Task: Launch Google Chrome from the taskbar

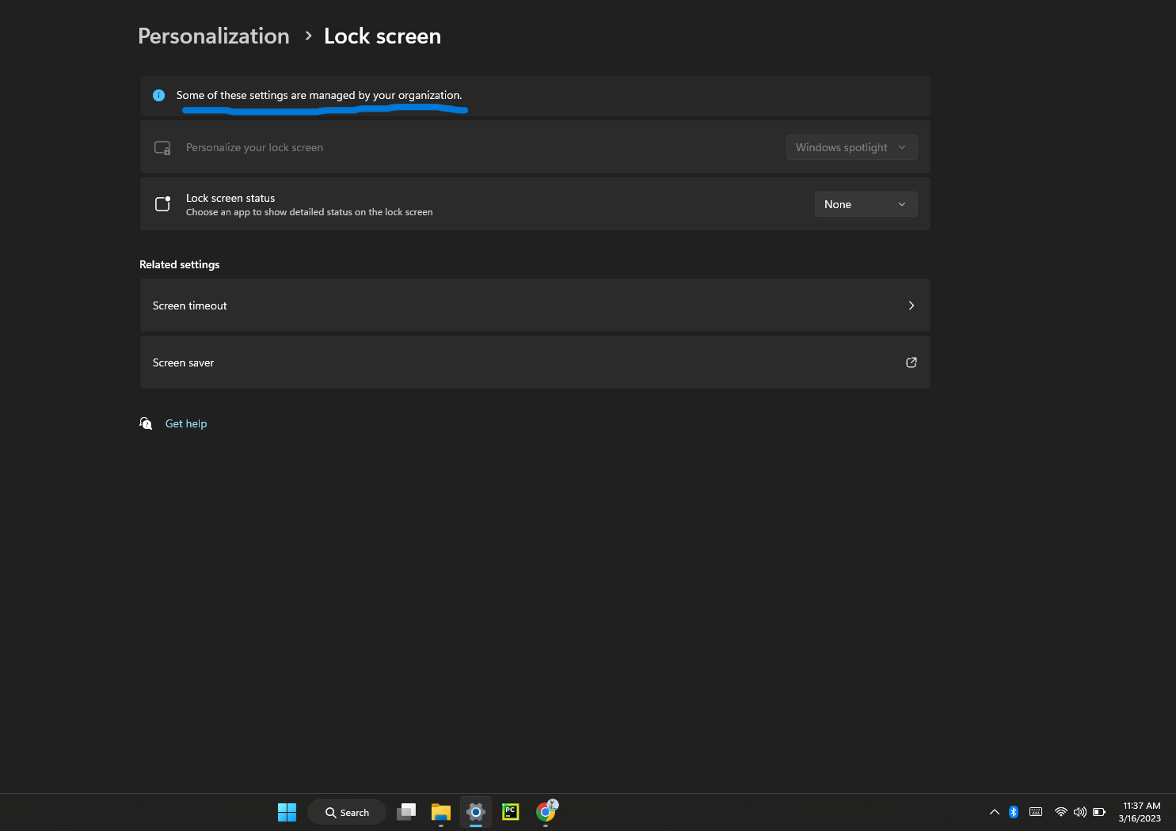Action: click(x=546, y=812)
